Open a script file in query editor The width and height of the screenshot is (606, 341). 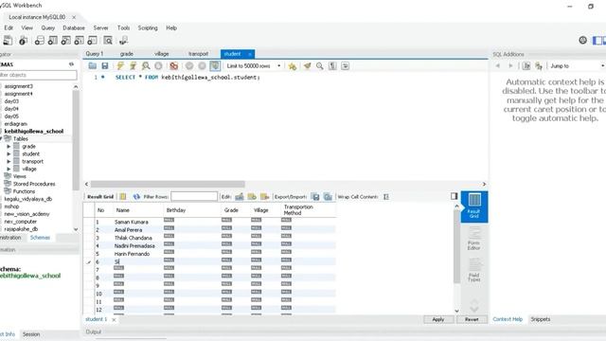click(x=93, y=65)
